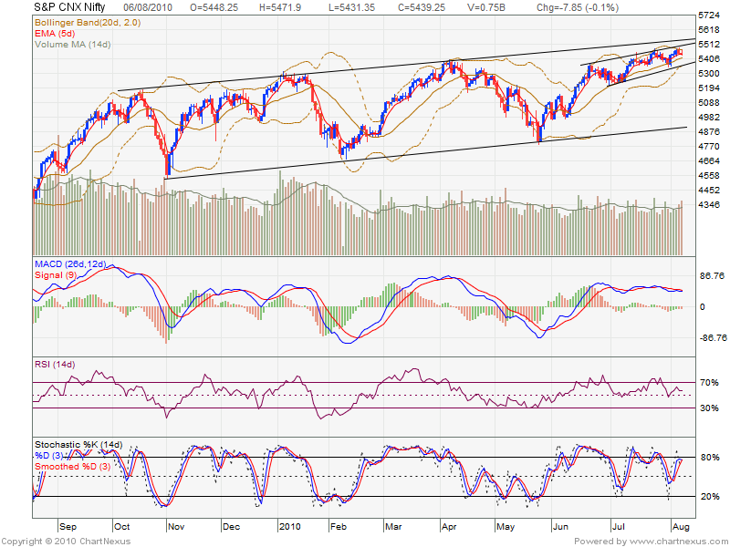Select the Signal (9) legend label
Screen dimensions: 730x547
tap(55, 273)
